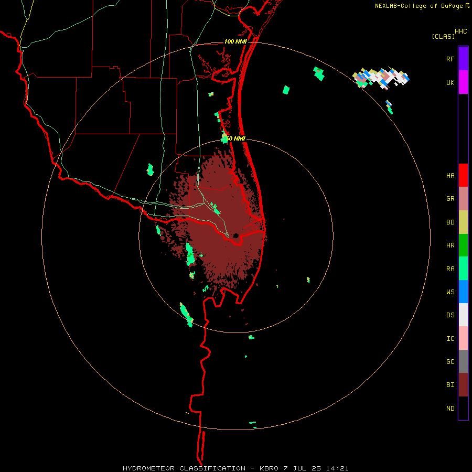The height and width of the screenshot is (472, 472).
Task: Click the 7 JUL 25 date text
Action: coord(303,468)
